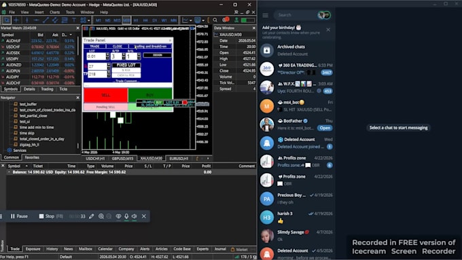The width and height of the screenshot is (462, 260).
Task: Click the LOT input field in Trade Panel
Action: point(96,56)
